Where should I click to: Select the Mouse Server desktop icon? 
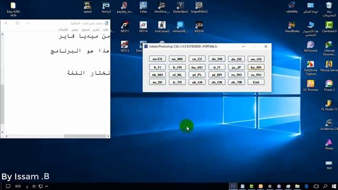point(329,66)
